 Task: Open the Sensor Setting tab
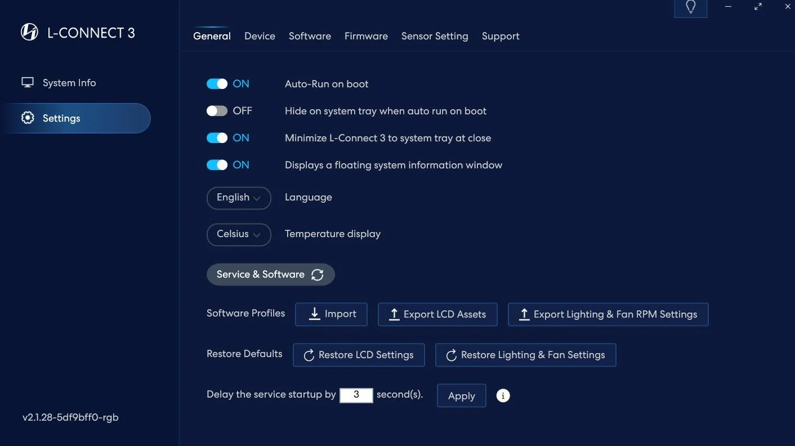coord(435,36)
